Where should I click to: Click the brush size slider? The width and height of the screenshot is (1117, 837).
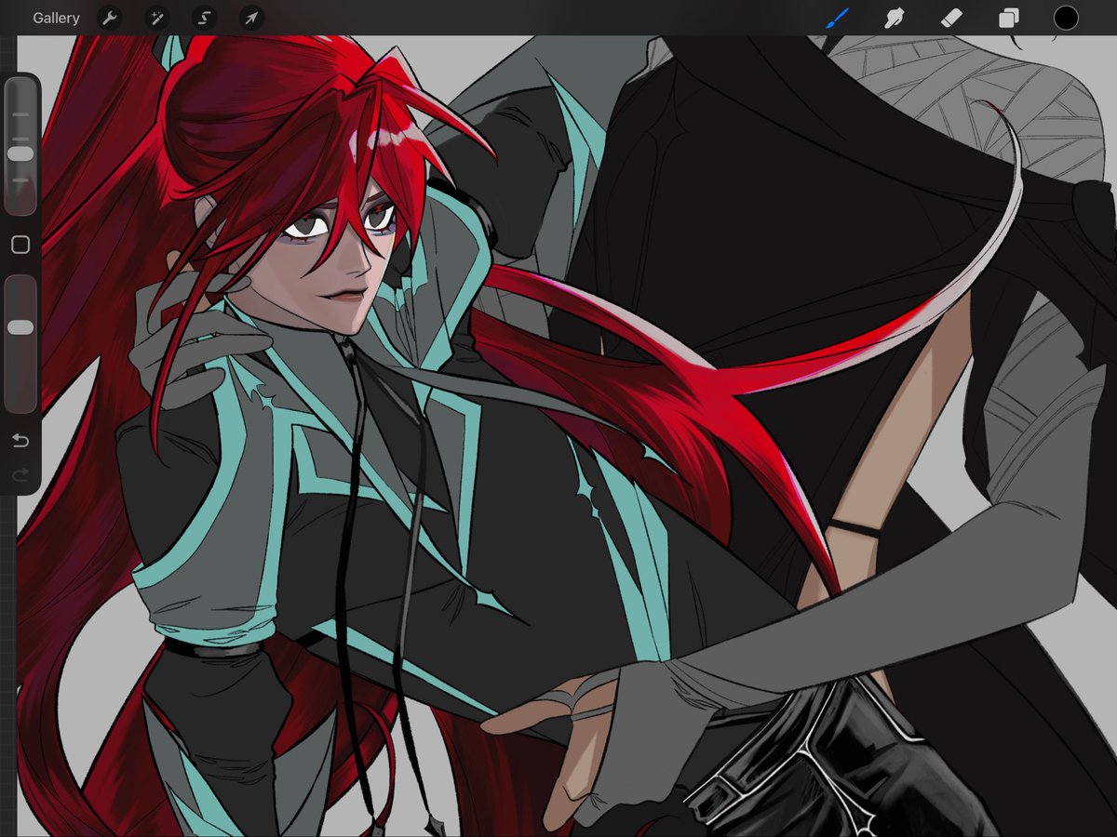click(20, 147)
